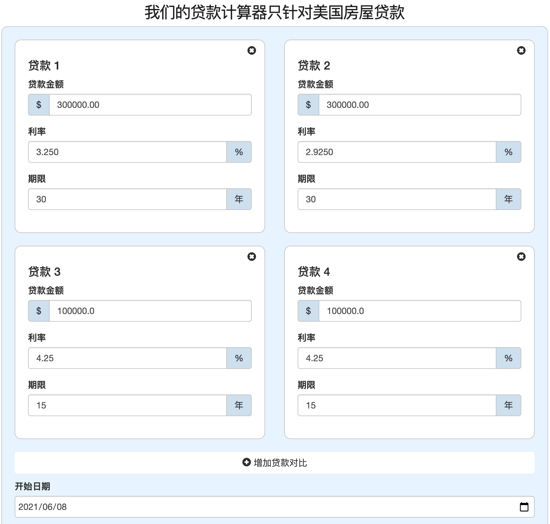
Task: Focus the 贷款 1 interest rate field
Action: (127, 152)
